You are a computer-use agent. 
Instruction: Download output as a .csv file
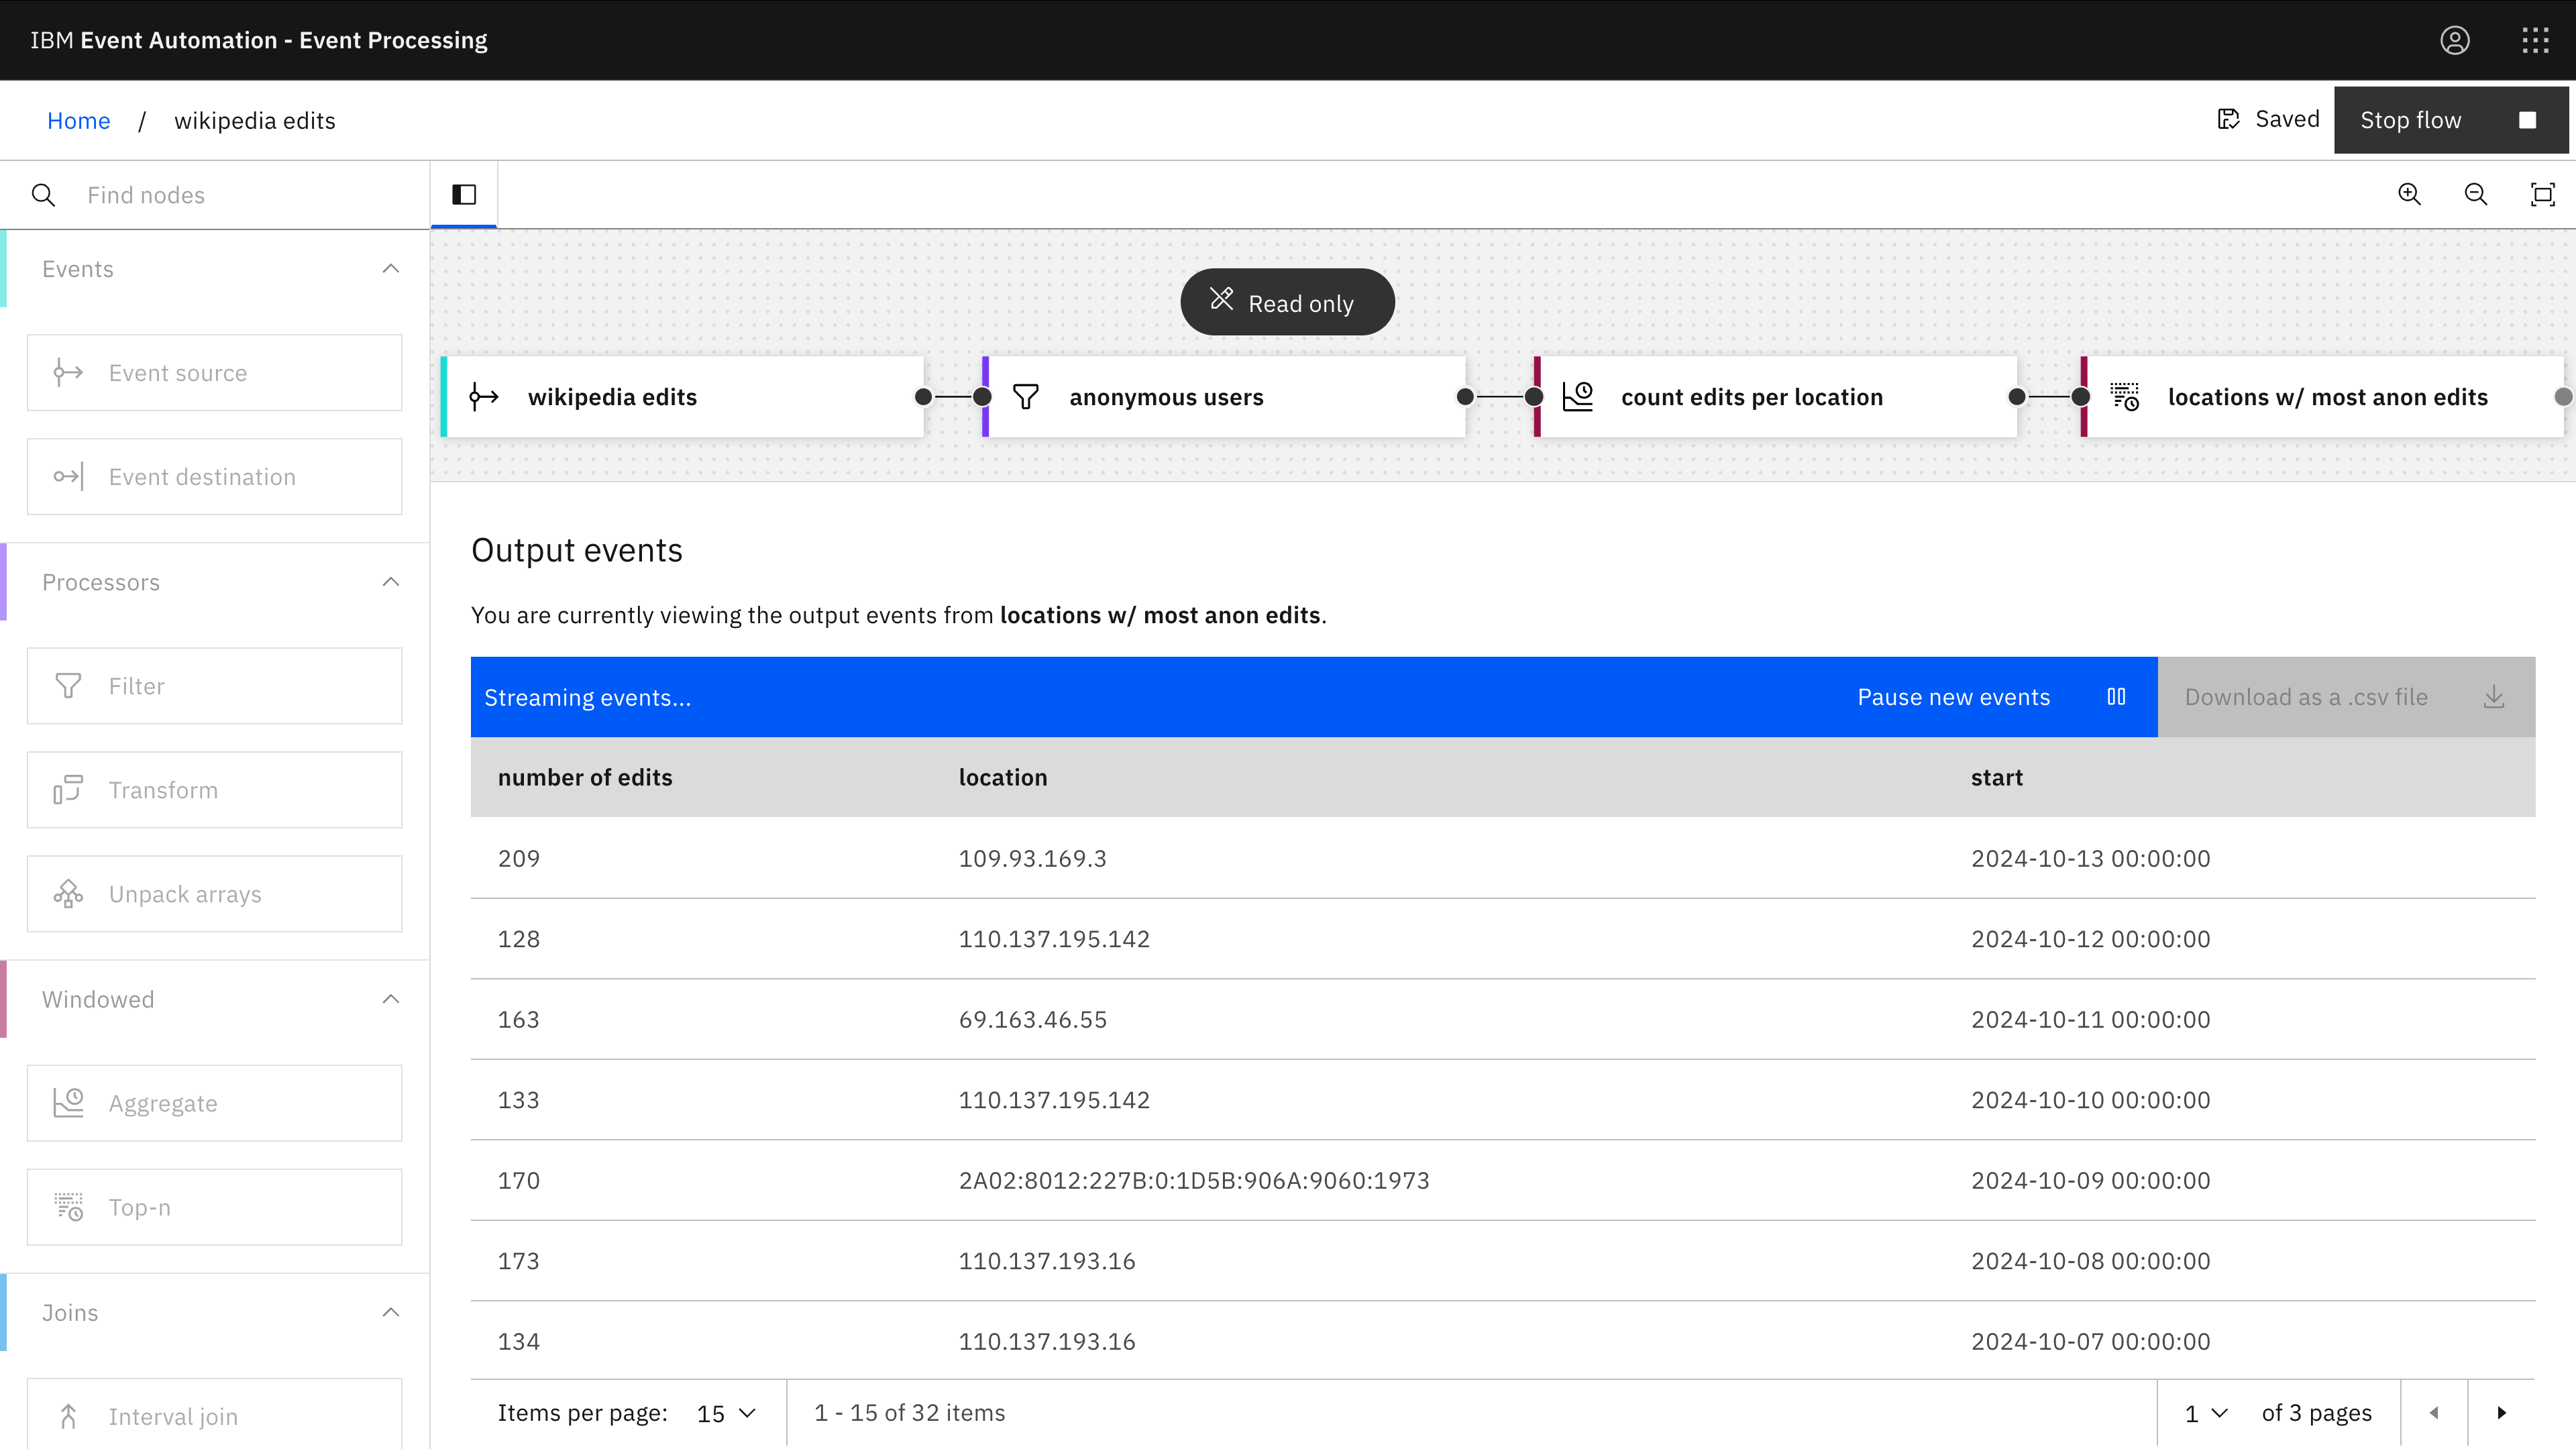pos(2345,697)
